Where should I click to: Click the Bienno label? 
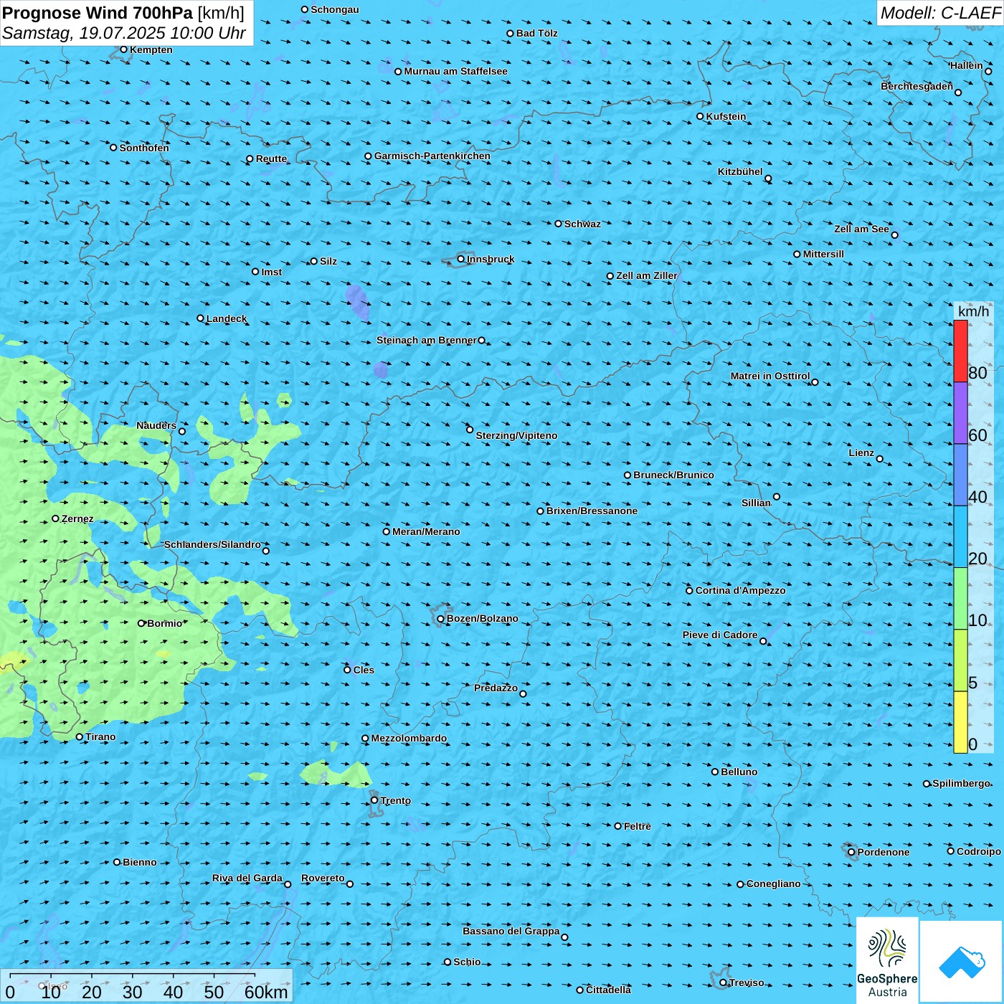140,862
